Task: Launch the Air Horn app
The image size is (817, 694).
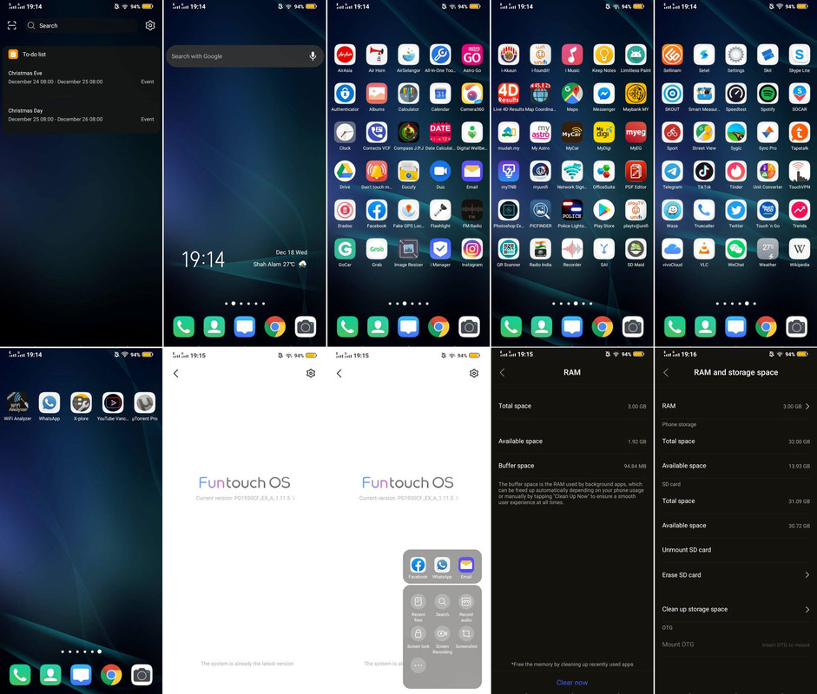Action: pos(377,55)
